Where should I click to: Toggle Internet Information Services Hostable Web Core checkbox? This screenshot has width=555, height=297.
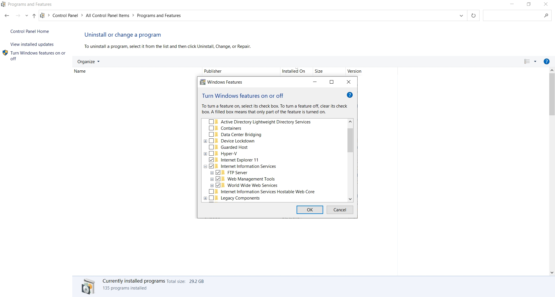click(211, 192)
